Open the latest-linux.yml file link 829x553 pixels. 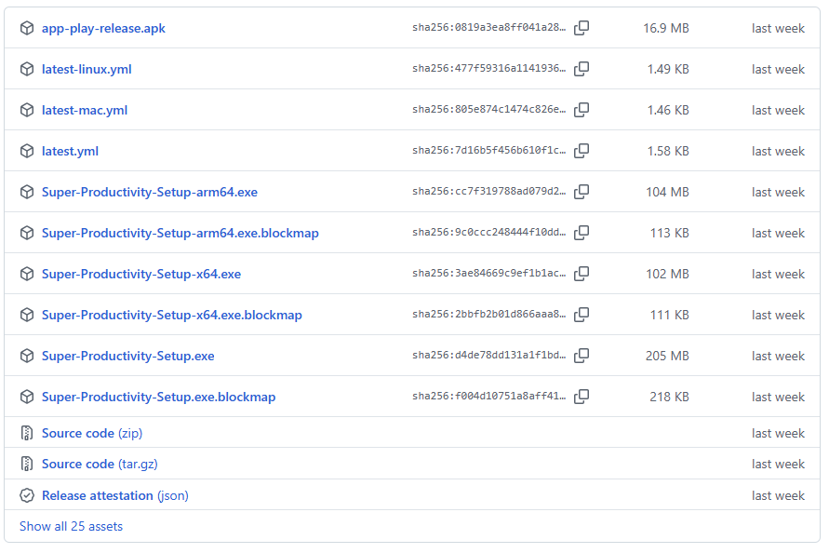pyautogui.click(x=87, y=69)
